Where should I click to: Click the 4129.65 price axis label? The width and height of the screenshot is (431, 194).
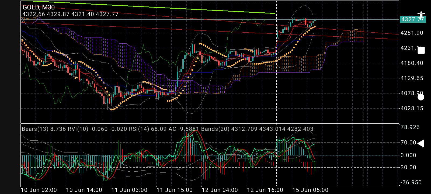[412, 78]
